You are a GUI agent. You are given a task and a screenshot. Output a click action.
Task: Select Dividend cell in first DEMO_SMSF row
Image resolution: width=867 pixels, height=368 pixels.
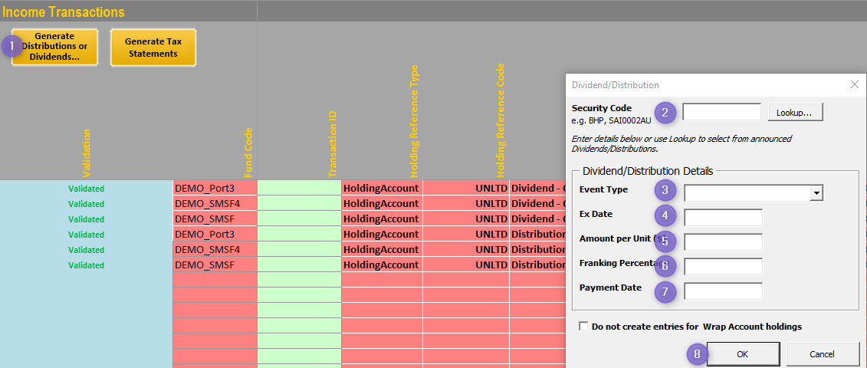click(538, 219)
